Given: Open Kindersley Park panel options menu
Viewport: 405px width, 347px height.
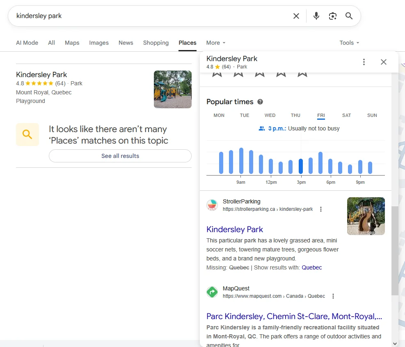Looking at the screenshot, I should click(x=364, y=62).
